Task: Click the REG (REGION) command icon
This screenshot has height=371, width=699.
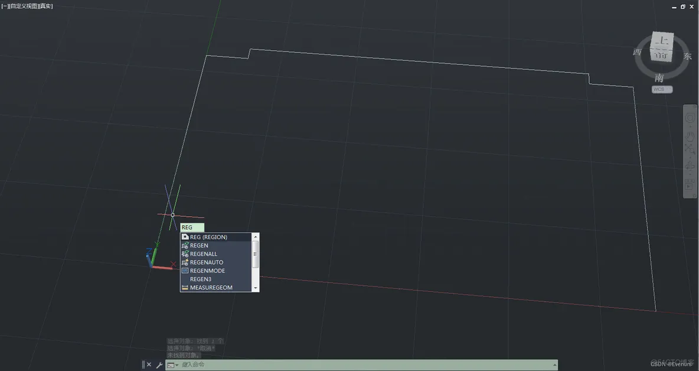Action: click(185, 237)
